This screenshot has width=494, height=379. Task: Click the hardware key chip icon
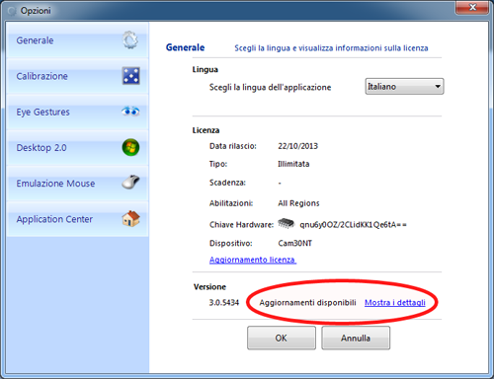(286, 224)
